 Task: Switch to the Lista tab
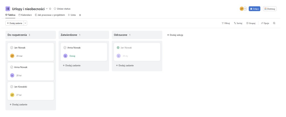pos(72,15)
